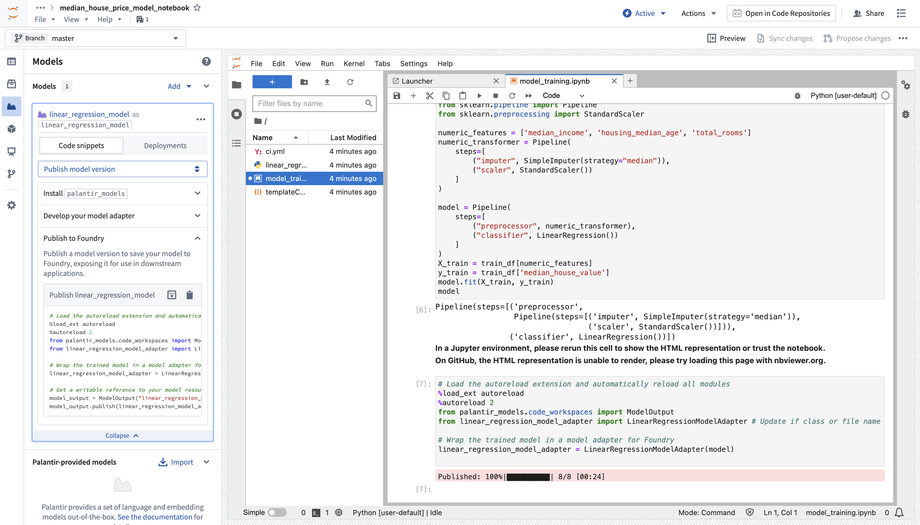Refresh the file browser list

pos(350,82)
